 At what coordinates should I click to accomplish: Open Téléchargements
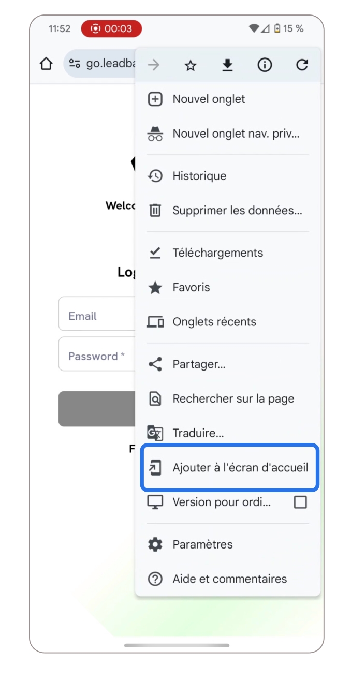(217, 253)
